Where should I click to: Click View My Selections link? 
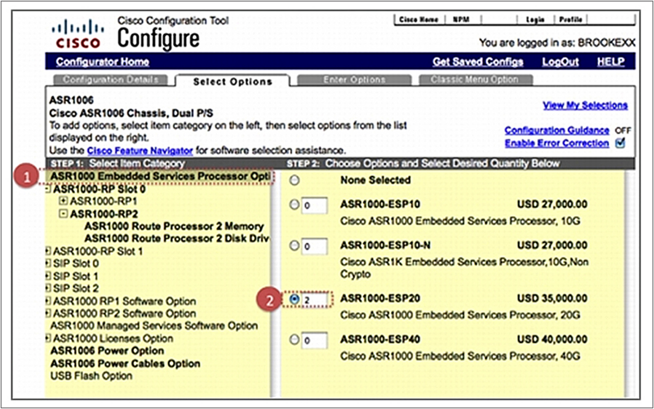pos(585,106)
